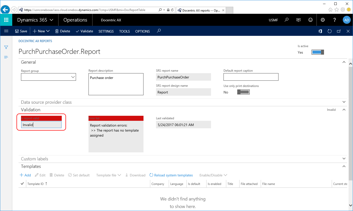The height and width of the screenshot is (211, 353).
Task: Open browser tools gear icon
Action: point(342,10)
